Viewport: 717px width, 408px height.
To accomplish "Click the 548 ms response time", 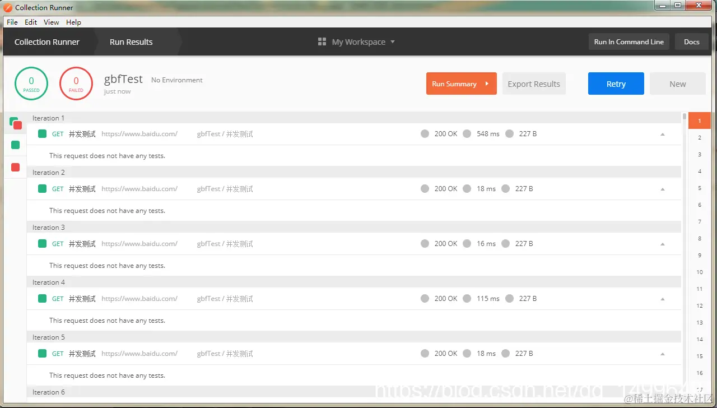I will click(x=488, y=134).
